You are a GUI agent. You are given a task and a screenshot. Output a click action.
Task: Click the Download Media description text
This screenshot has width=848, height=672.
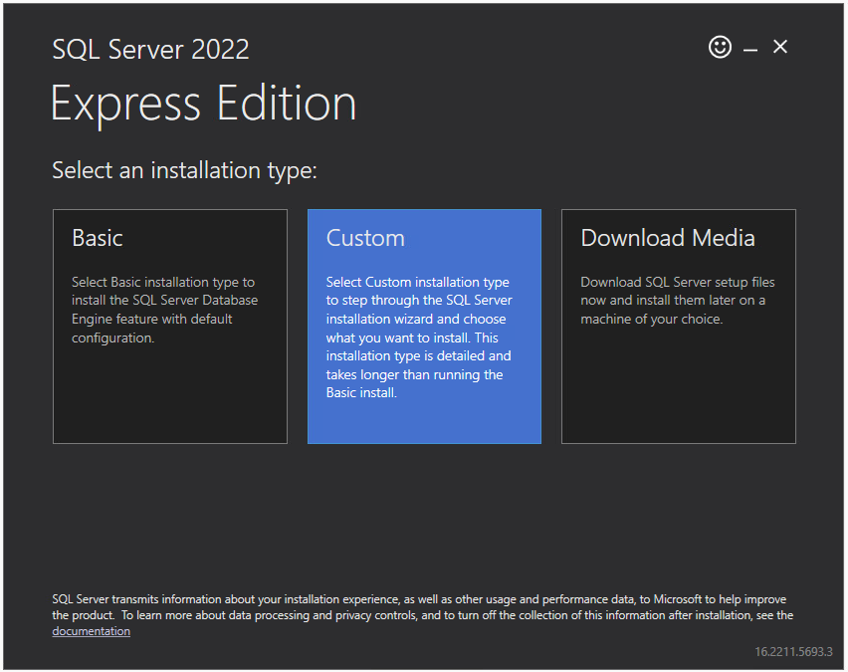pyautogui.click(x=677, y=301)
